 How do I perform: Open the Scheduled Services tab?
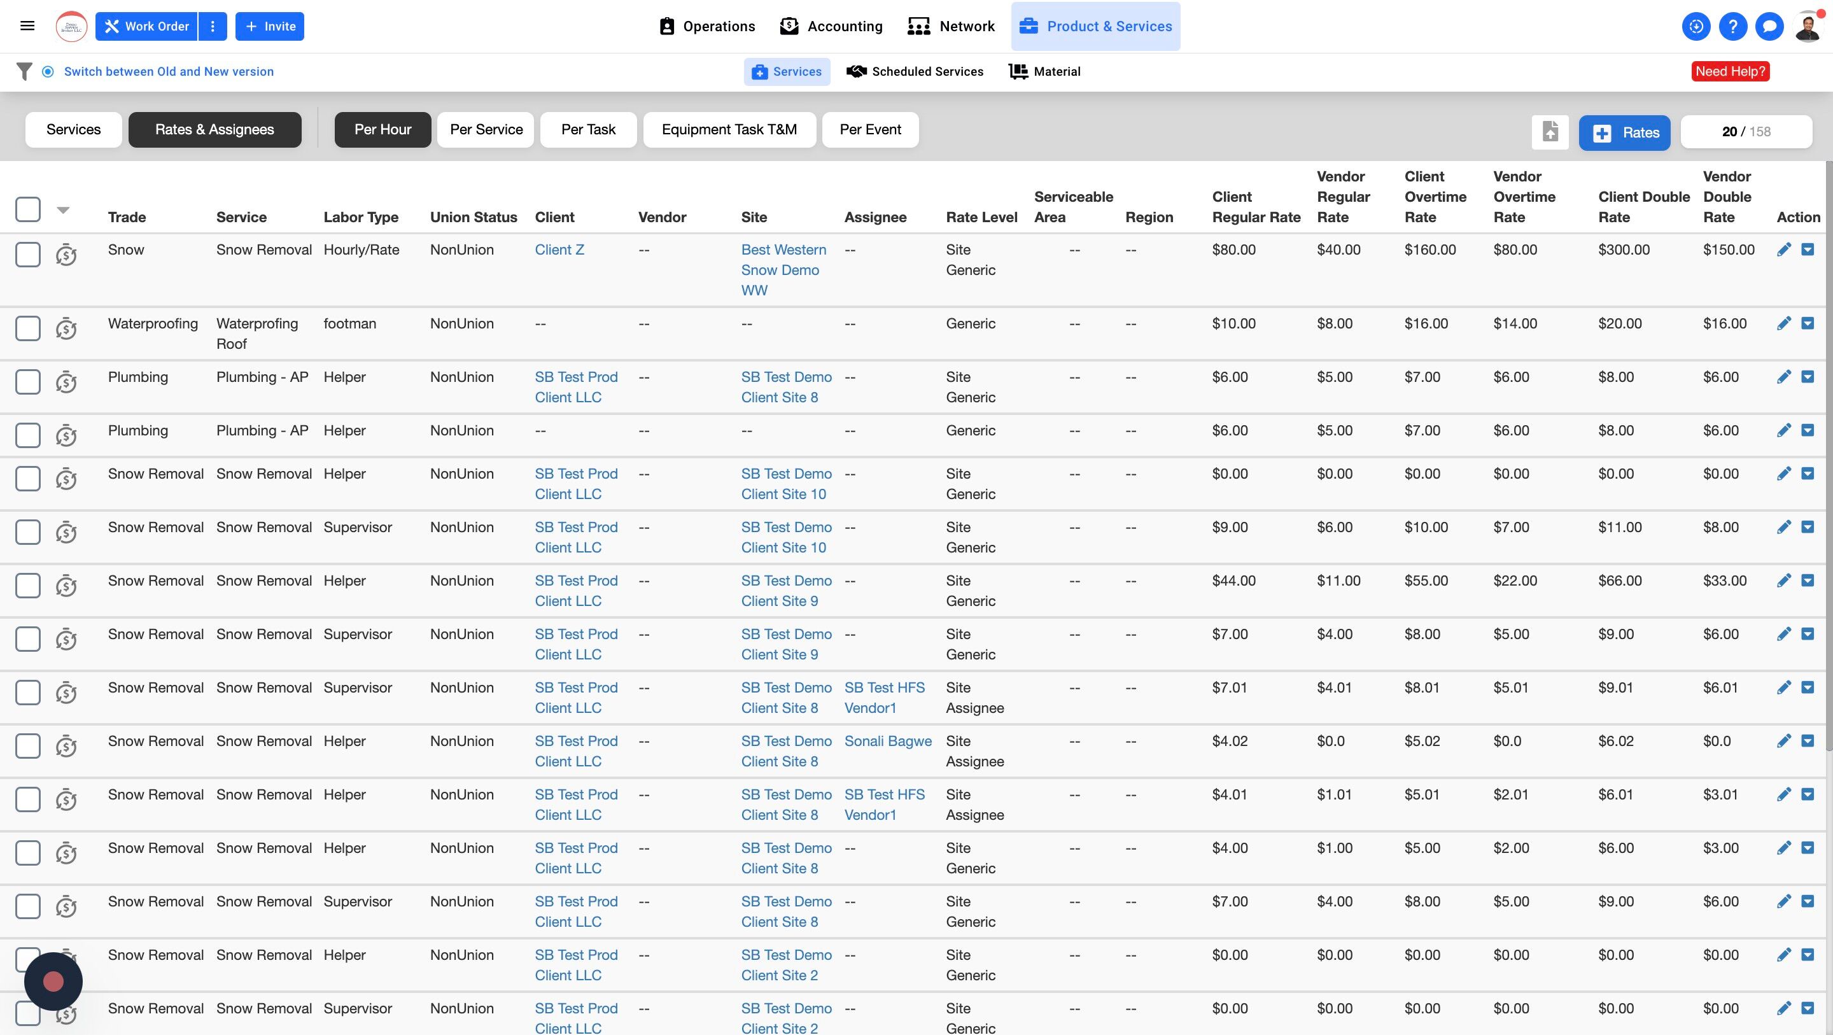915,71
